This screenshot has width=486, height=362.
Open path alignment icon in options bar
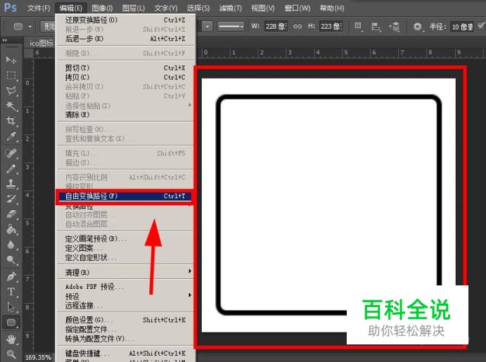(x=376, y=27)
